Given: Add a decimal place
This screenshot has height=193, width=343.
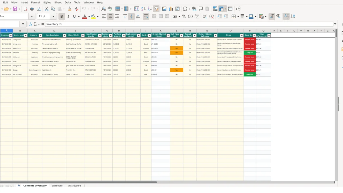Looking at the screenshot, I should 205,17.
